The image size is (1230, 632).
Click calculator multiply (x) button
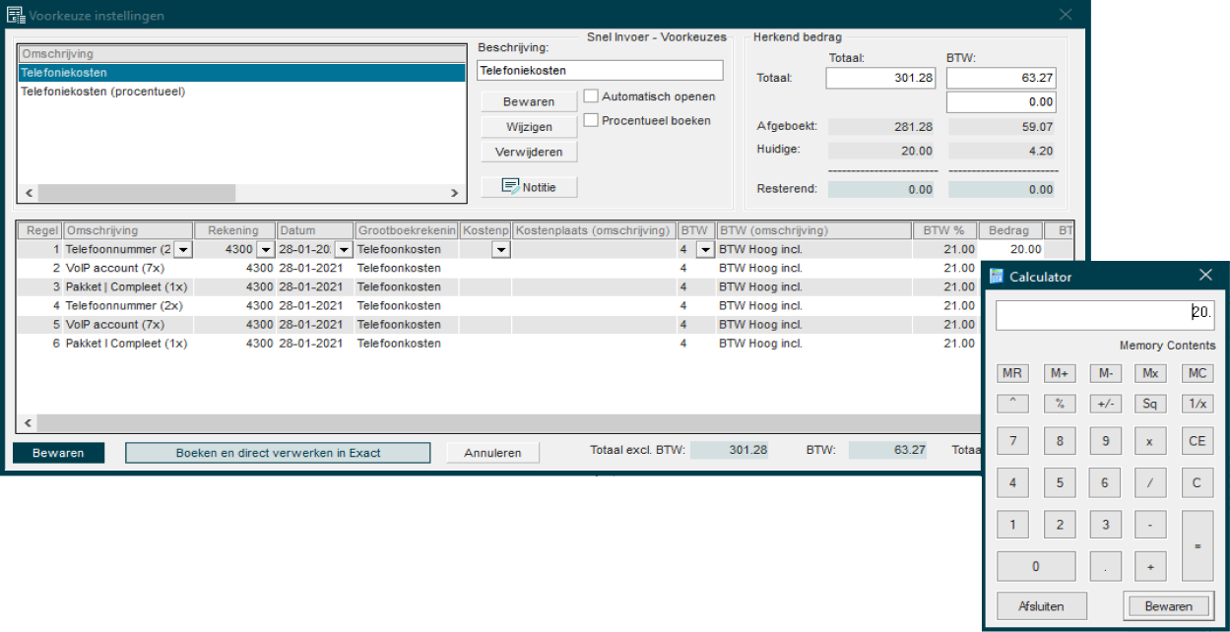tap(1149, 441)
